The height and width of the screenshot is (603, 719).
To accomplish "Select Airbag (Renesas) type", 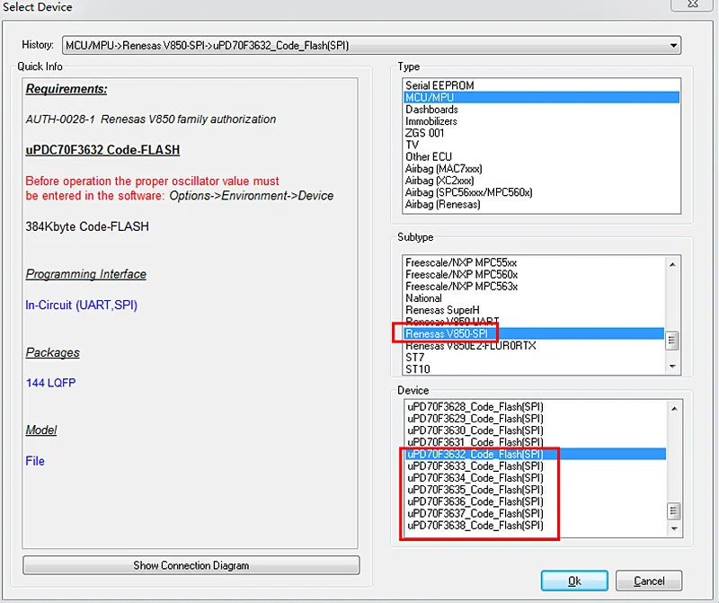I will [x=541, y=205].
